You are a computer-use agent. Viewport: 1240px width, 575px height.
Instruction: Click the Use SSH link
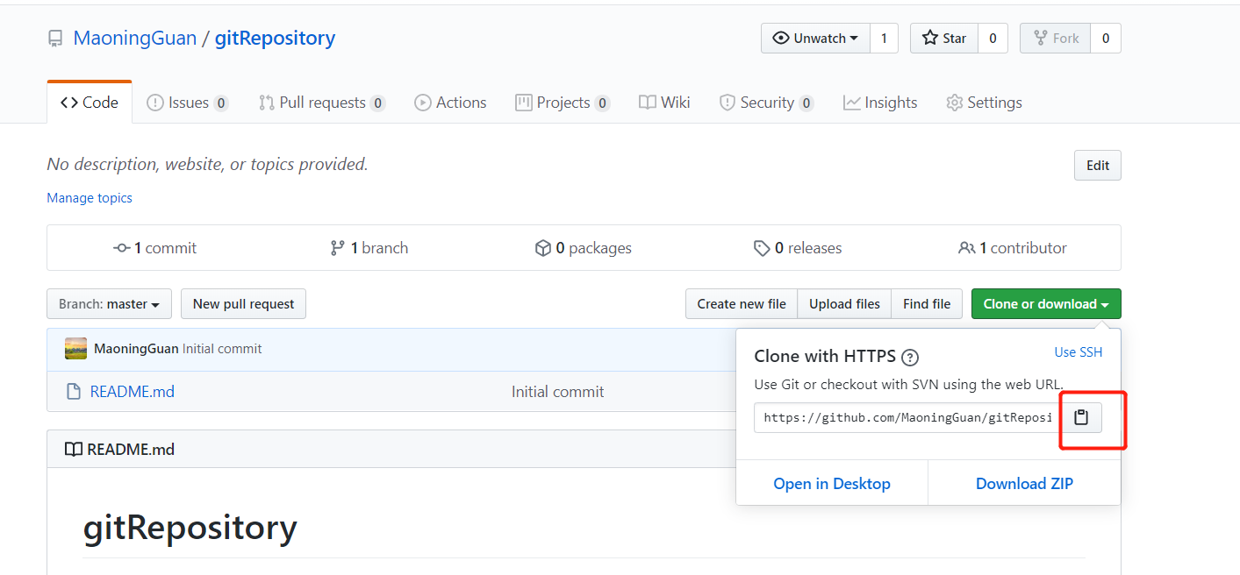click(1079, 352)
